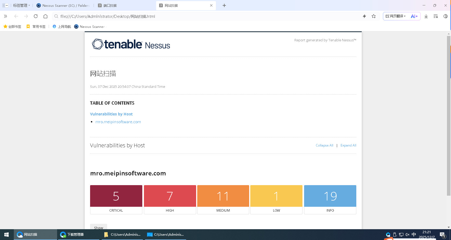Click the lightning speed-mode icon
Viewport: 451px width, 240px height.
click(364, 16)
